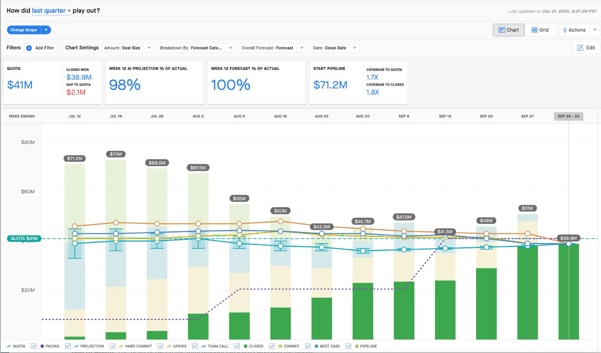Switch to the Grid view tab
The height and width of the screenshot is (353, 601).
pos(540,30)
